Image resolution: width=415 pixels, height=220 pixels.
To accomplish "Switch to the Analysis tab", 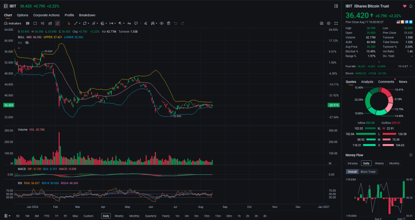I will [367, 82].
